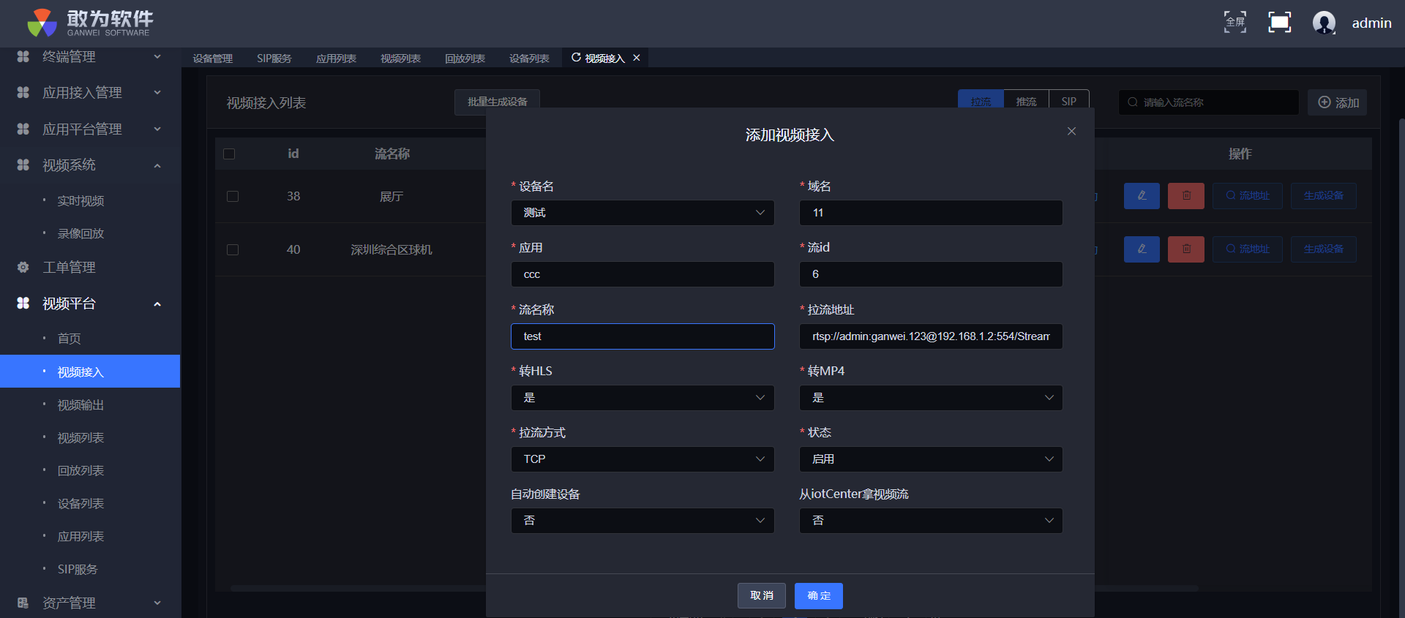Select 视频输出 in the sidebar menu

[80, 405]
